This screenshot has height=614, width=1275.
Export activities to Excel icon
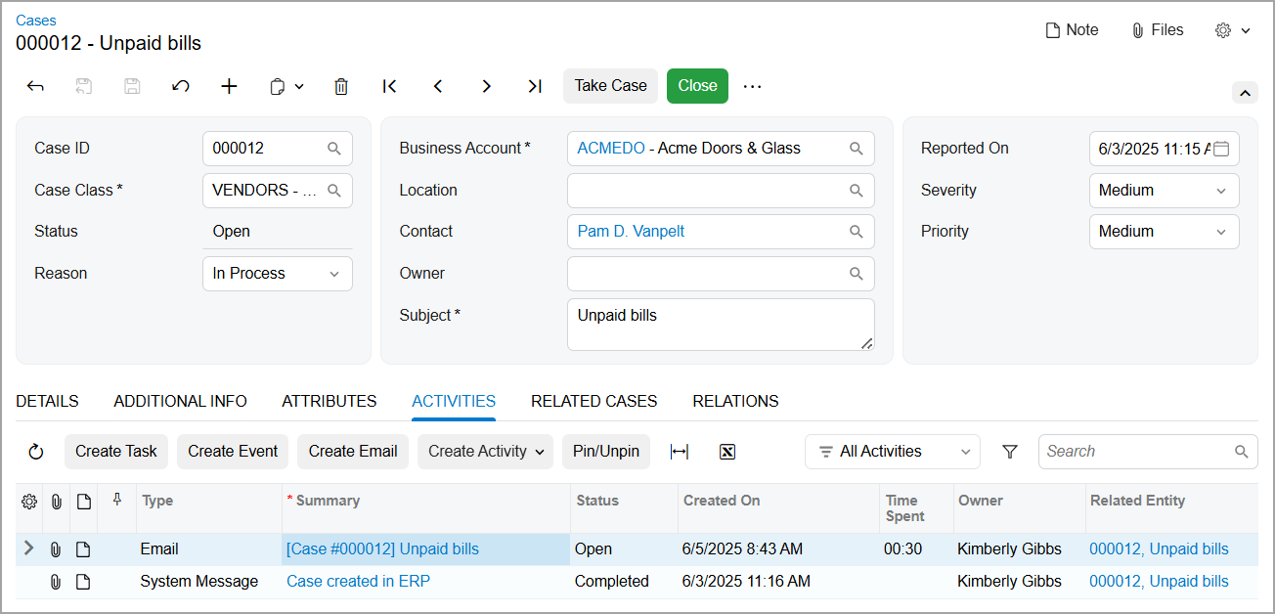tap(726, 452)
